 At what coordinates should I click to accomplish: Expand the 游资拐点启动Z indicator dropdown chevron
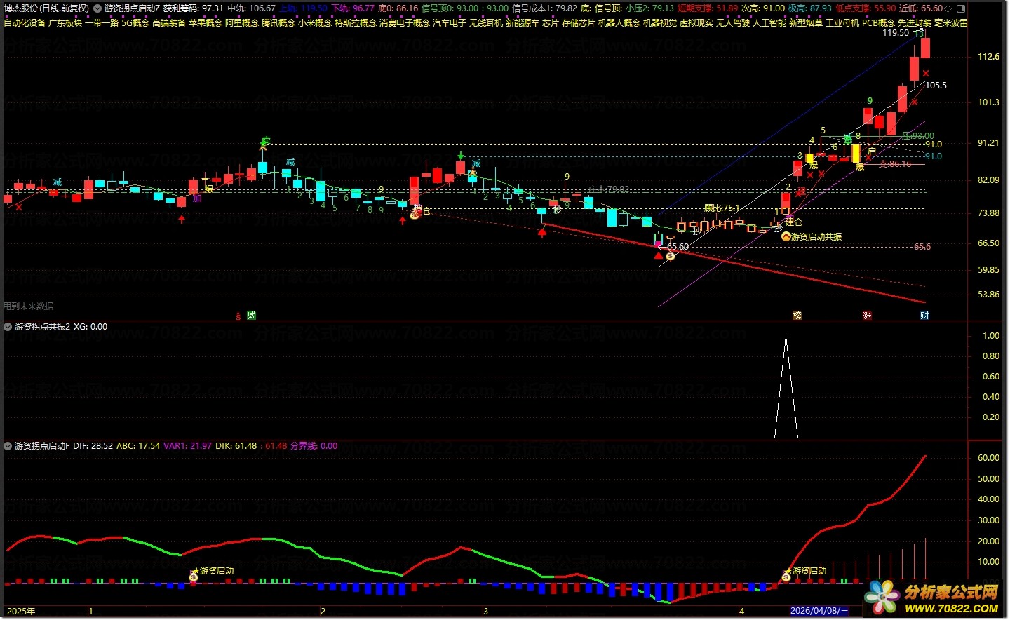pyautogui.click(x=98, y=8)
